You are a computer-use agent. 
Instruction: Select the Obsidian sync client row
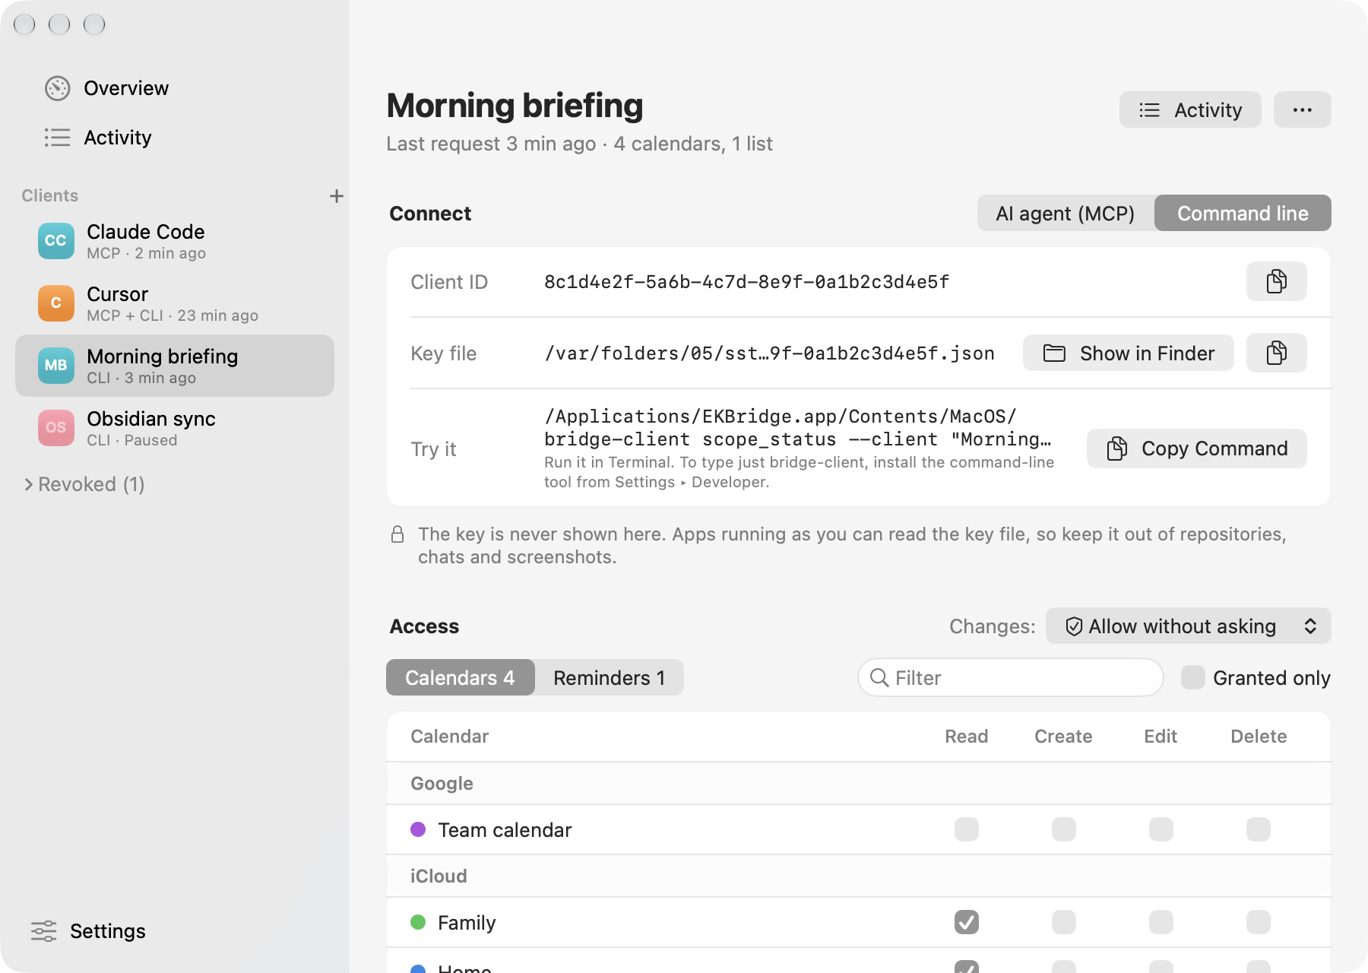point(175,428)
